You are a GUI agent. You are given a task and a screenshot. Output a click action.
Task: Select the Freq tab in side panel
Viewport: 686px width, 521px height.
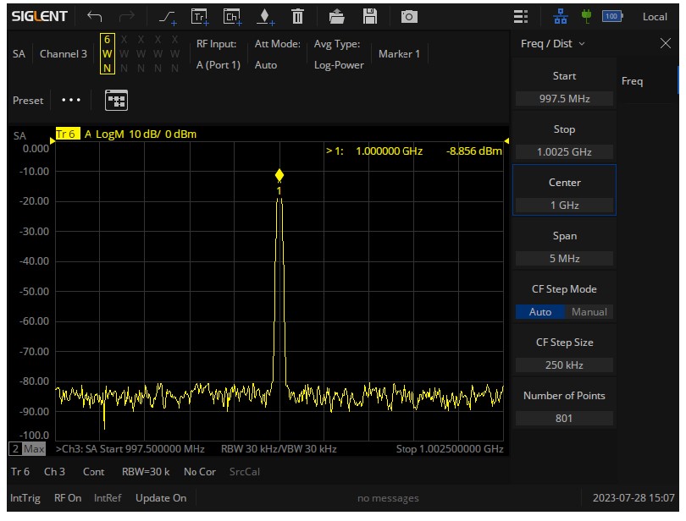pyautogui.click(x=632, y=81)
